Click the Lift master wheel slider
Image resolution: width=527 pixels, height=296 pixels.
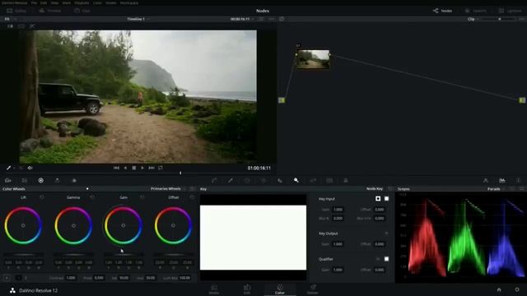(x=23, y=255)
